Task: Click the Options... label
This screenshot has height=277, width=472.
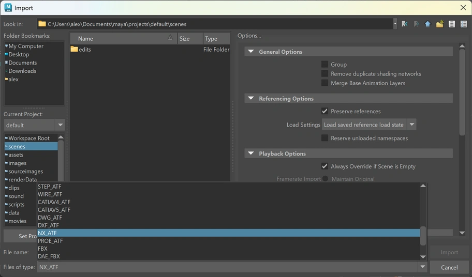Action: pyautogui.click(x=249, y=36)
